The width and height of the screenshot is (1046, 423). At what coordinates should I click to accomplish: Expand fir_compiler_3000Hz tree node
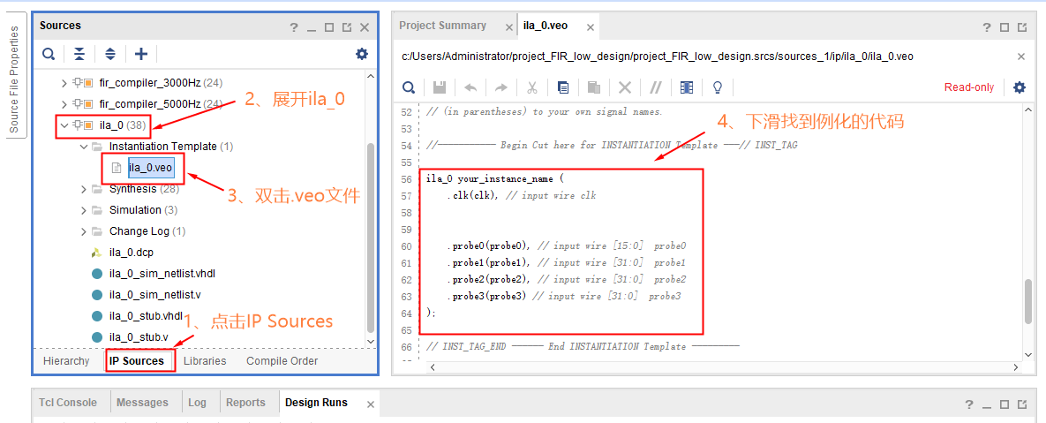point(64,83)
